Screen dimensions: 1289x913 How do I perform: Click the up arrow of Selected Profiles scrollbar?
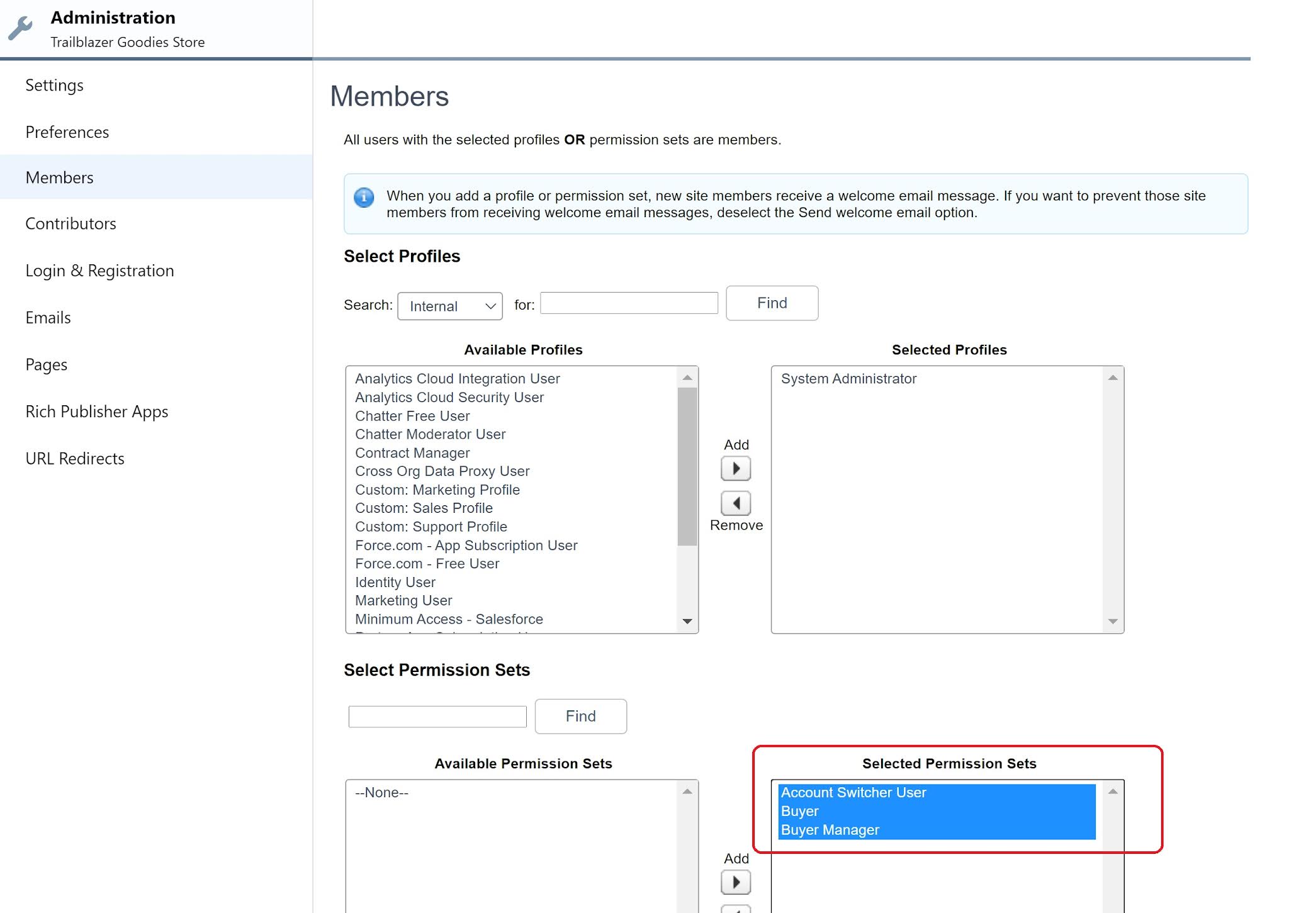1113,378
